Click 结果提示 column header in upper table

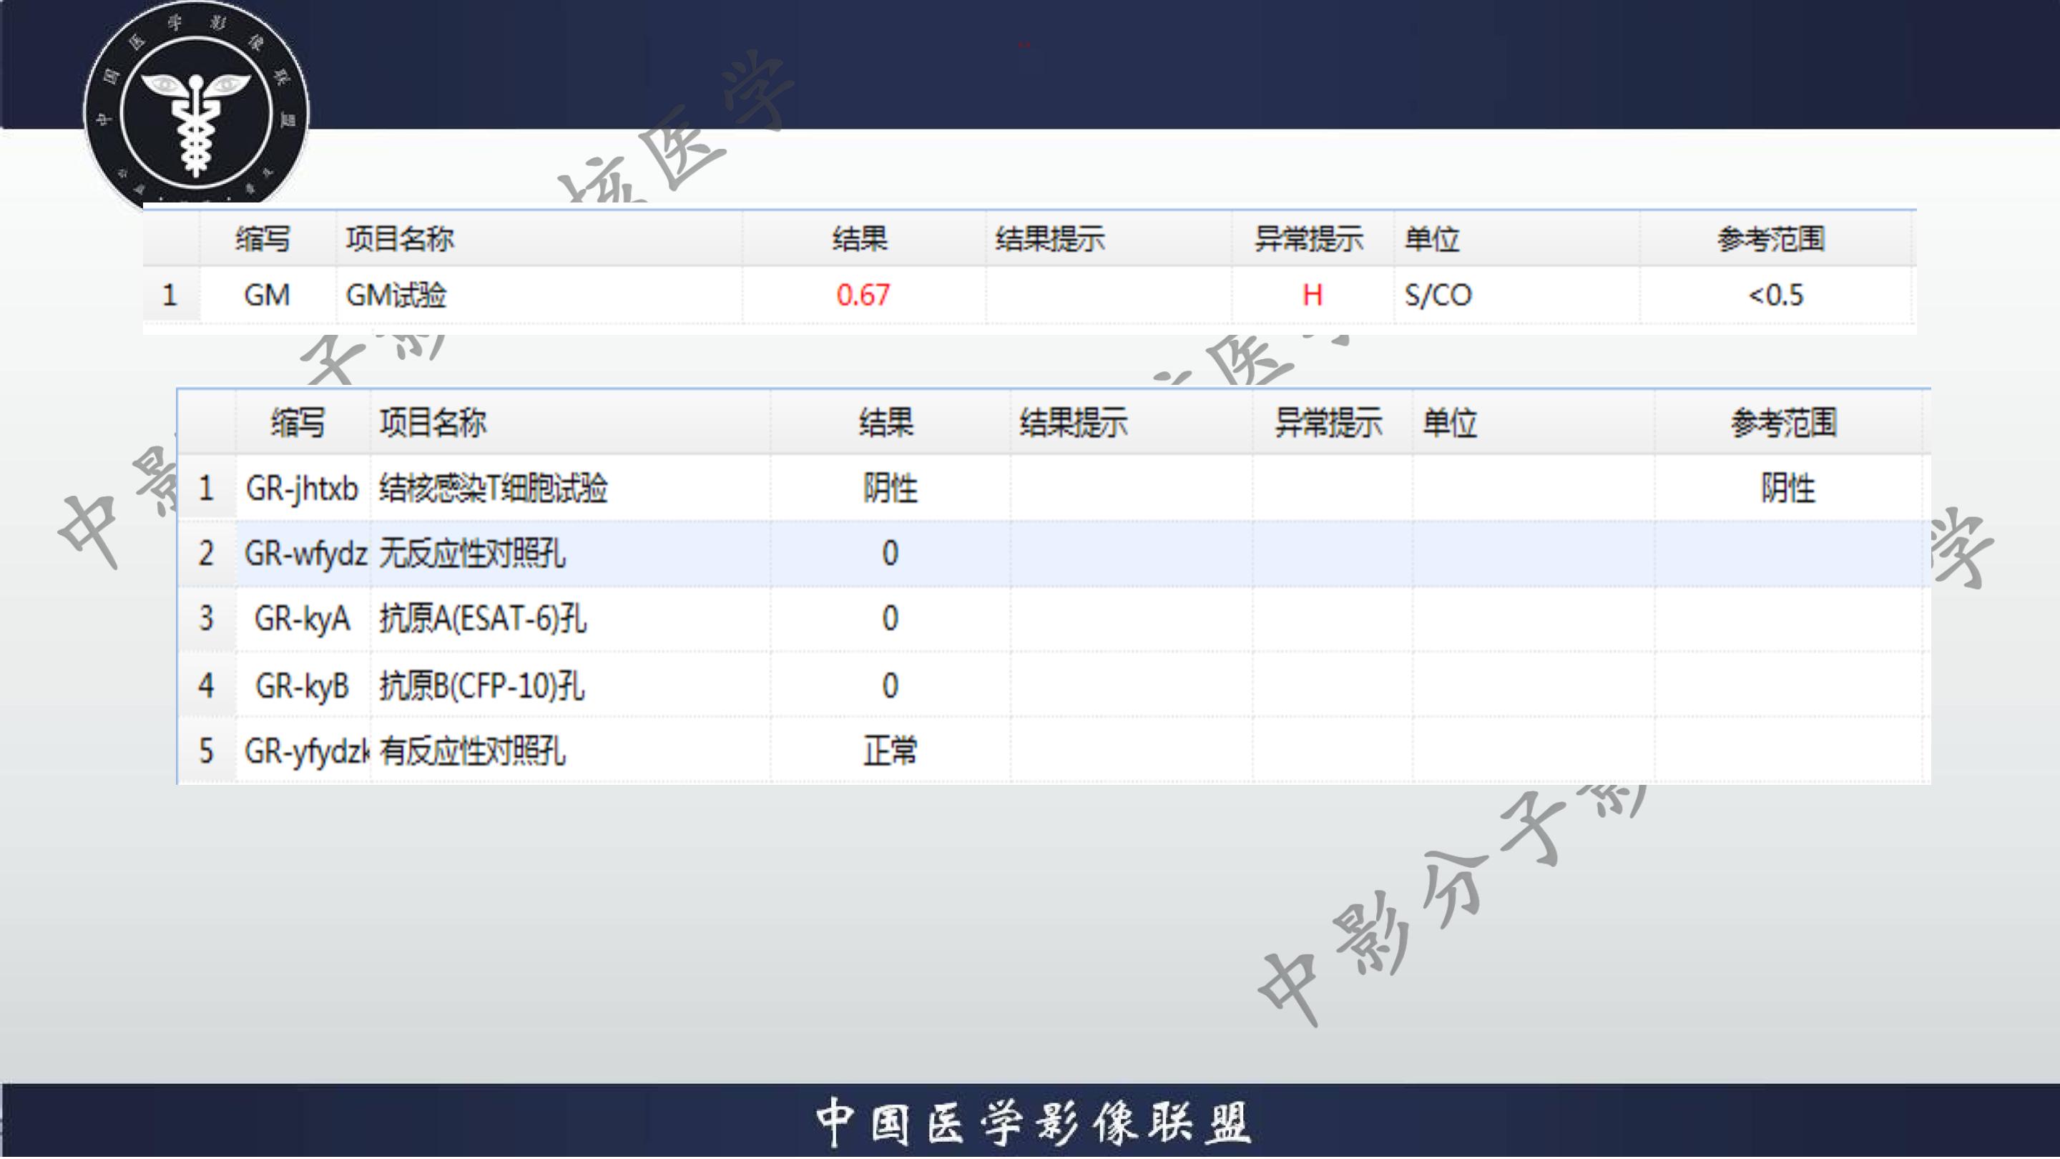1050,239
